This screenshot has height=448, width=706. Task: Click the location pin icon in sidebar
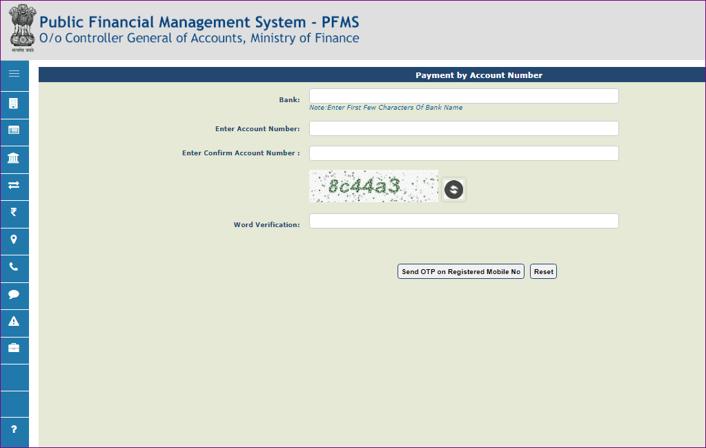(14, 241)
